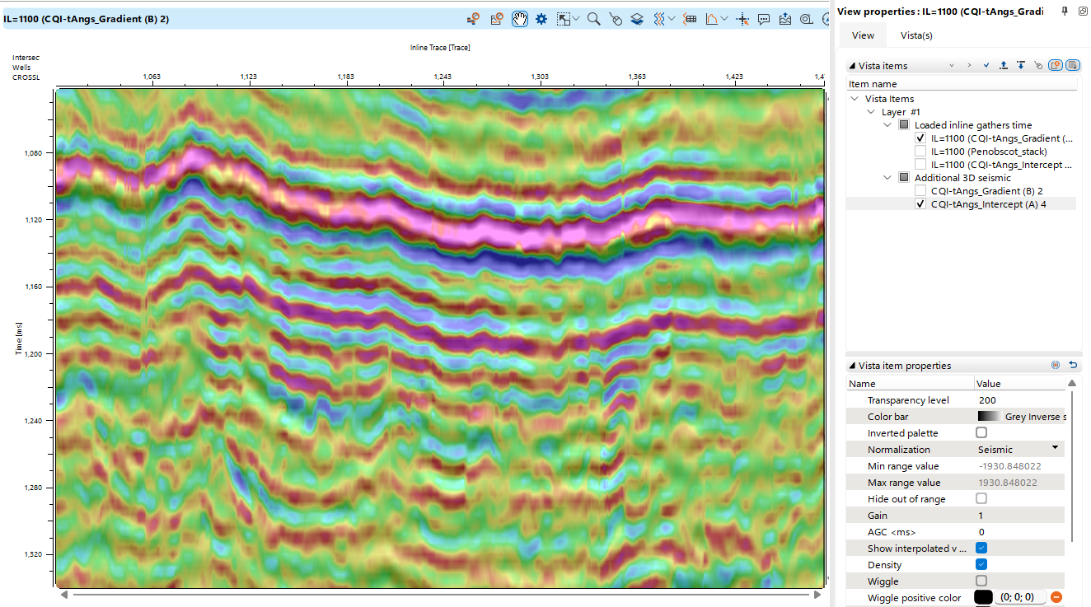Screen dimensions: 1091x607
Task: Open the gear settings icon in toolbar
Action: pos(541,19)
